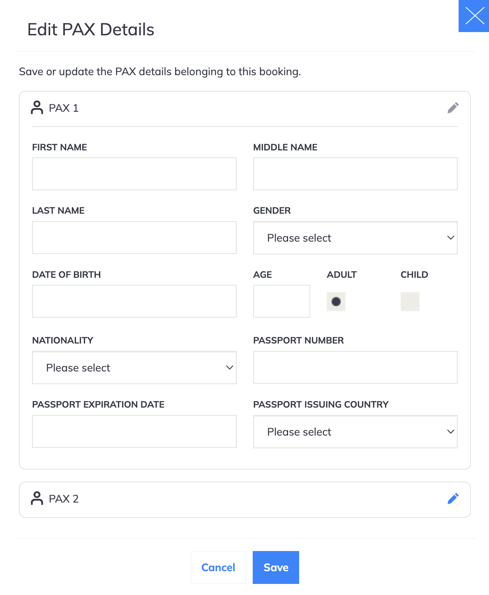Open the Gender dropdown
This screenshot has width=489, height=595.
[x=355, y=238]
